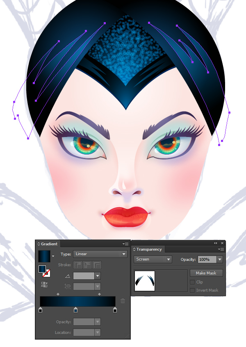The width and height of the screenshot is (246, 347).
Task: Click the angle value input field
Action: point(84,276)
